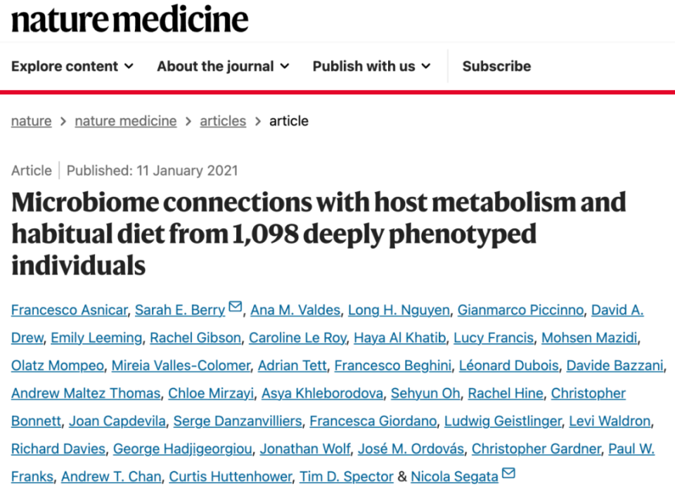675x489 pixels.
Task: Open author Francesco Asnicar's profile link
Action: pos(70,310)
